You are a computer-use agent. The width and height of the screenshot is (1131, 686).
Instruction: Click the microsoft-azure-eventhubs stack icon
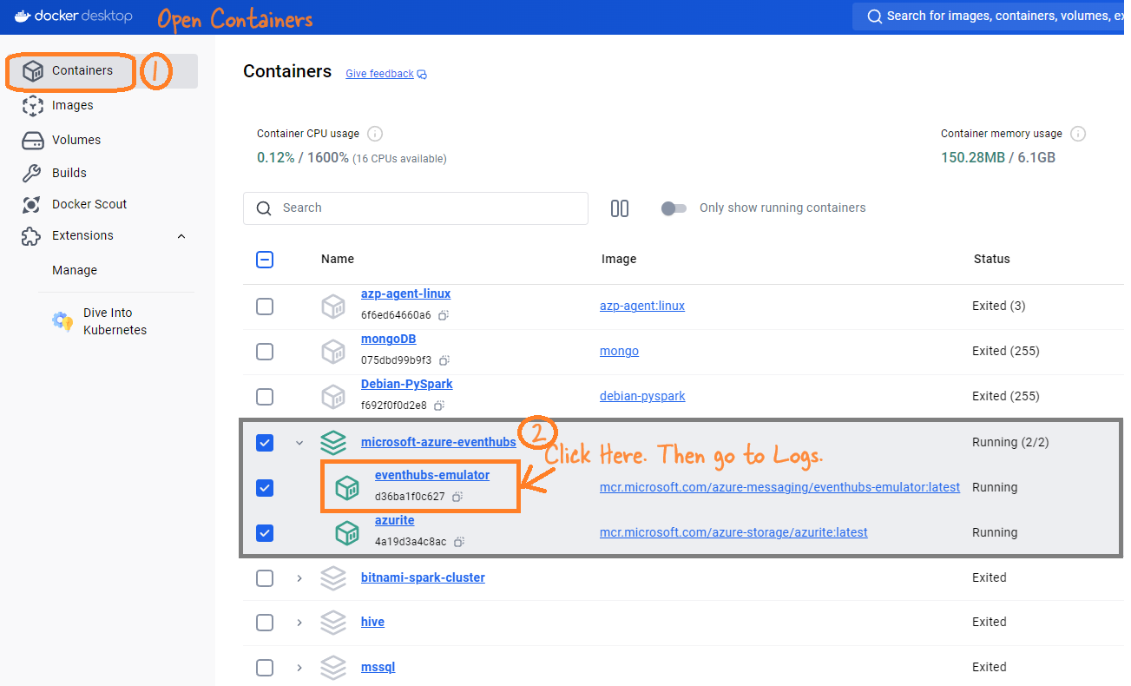point(333,443)
